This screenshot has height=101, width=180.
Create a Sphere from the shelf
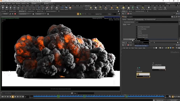[7, 8]
